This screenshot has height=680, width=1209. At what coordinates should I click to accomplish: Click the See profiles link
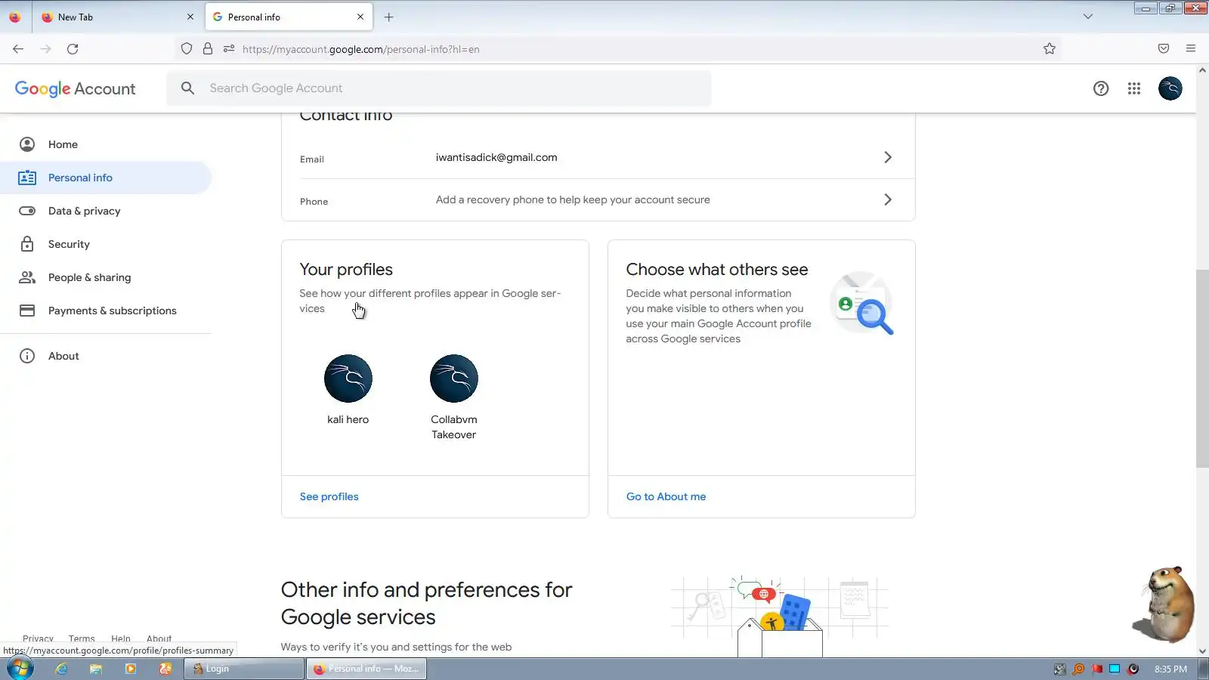click(x=329, y=496)
